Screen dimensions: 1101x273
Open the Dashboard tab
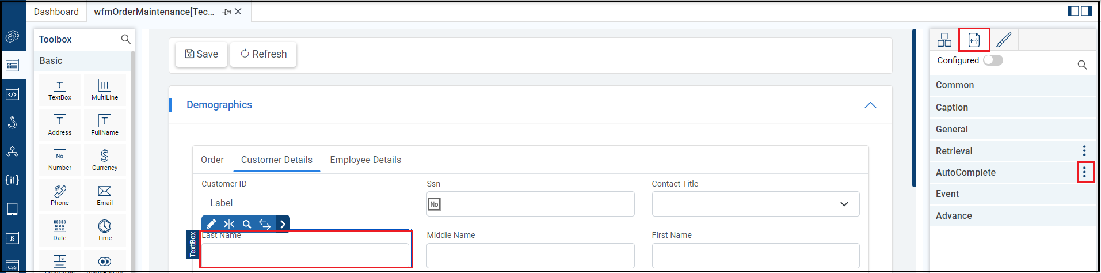tap(56, 12)
